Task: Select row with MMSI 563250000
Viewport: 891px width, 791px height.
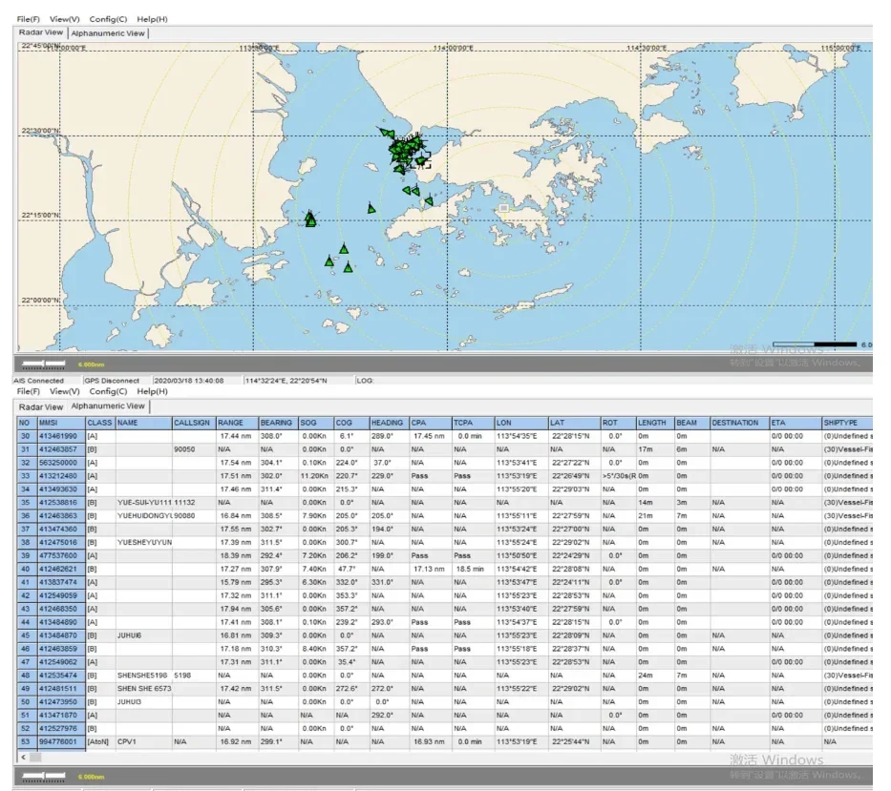Action: point(445,463)
